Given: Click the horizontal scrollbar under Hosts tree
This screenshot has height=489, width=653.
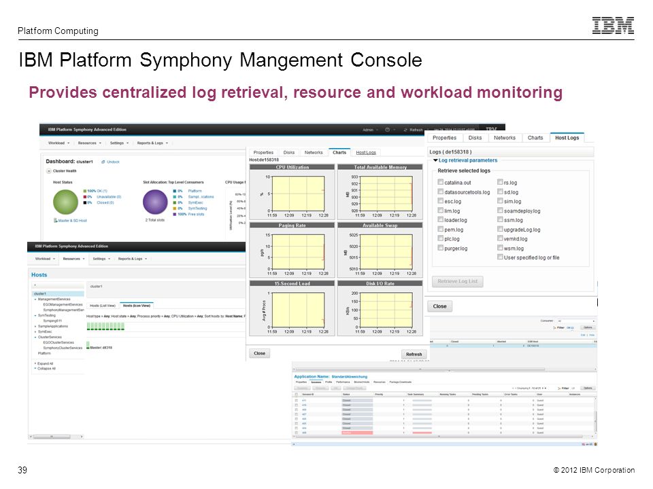Looking at the screenshot, I should coord(56,437).
